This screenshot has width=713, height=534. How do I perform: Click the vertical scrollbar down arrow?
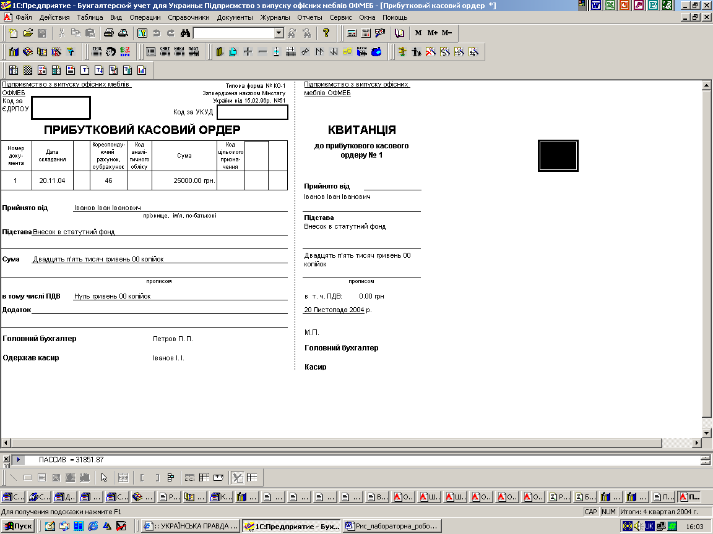coord(706,433)
